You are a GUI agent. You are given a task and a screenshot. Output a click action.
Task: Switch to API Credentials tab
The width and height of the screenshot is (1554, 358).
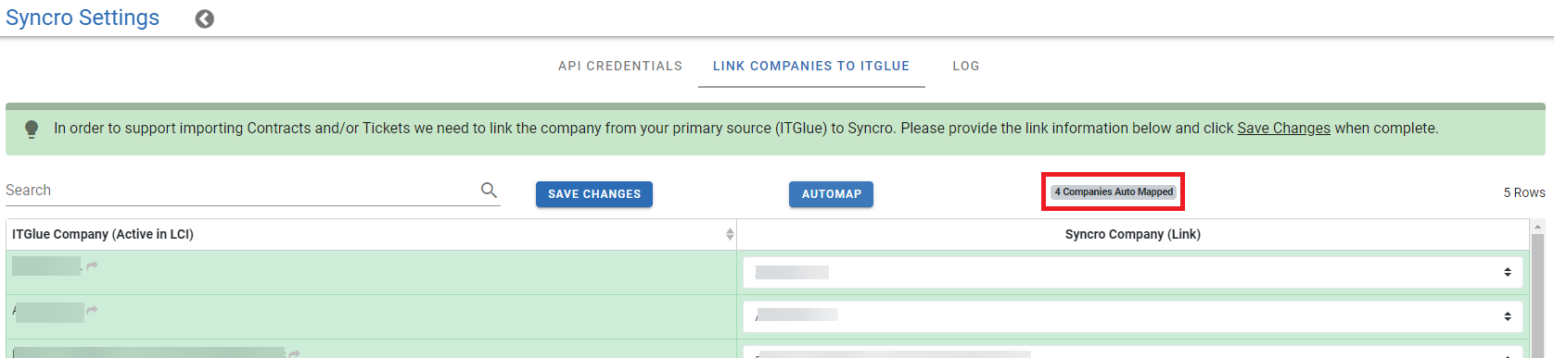coord(620,66)
